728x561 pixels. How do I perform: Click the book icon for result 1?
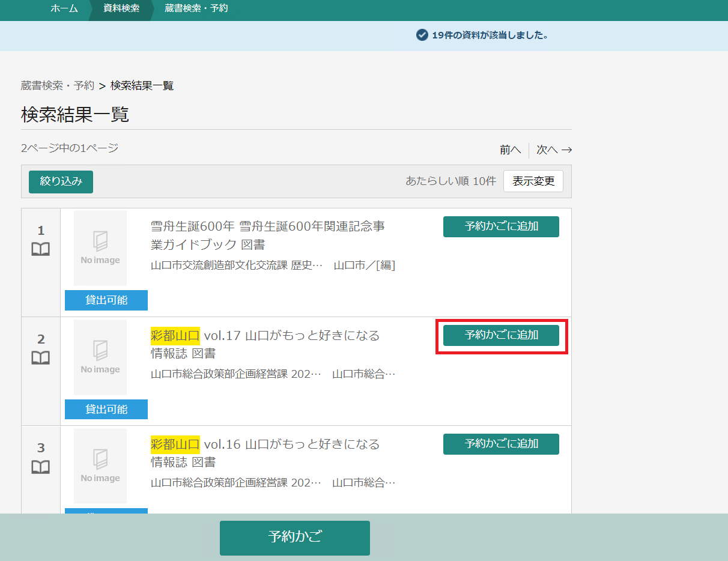click(x=40, y=249)
